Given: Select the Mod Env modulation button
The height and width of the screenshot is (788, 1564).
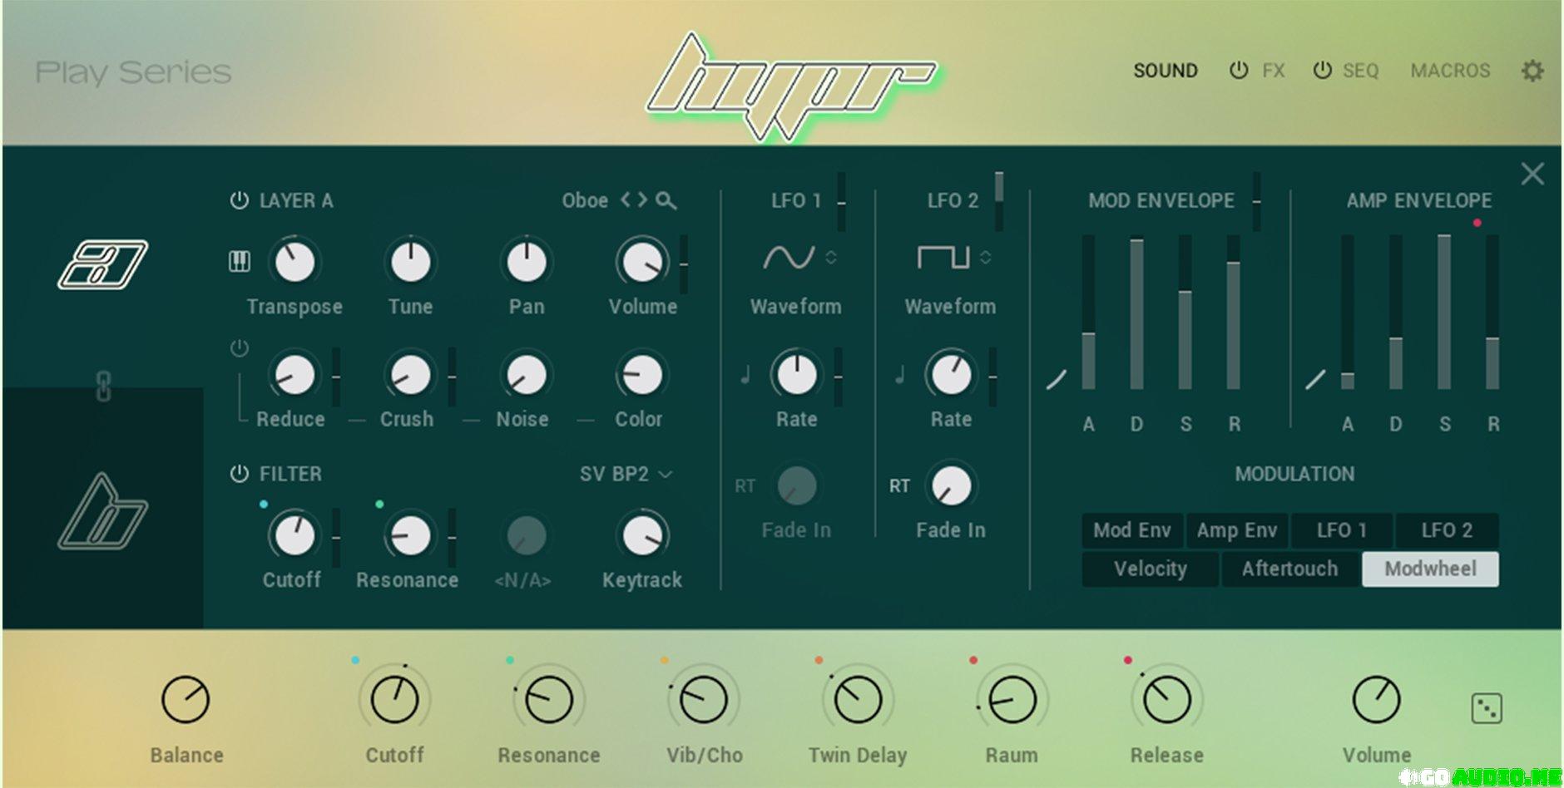Looking at the screenshot, I should pos(1132,530).
